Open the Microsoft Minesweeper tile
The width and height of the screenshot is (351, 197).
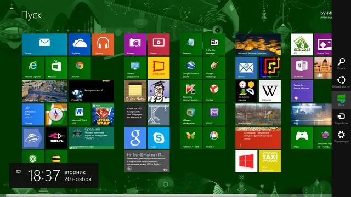click(92, 138)
